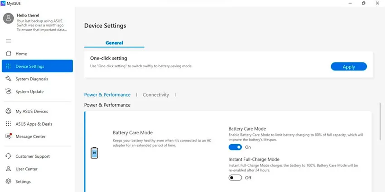Select Power & Performance section tab

point(107,95)
